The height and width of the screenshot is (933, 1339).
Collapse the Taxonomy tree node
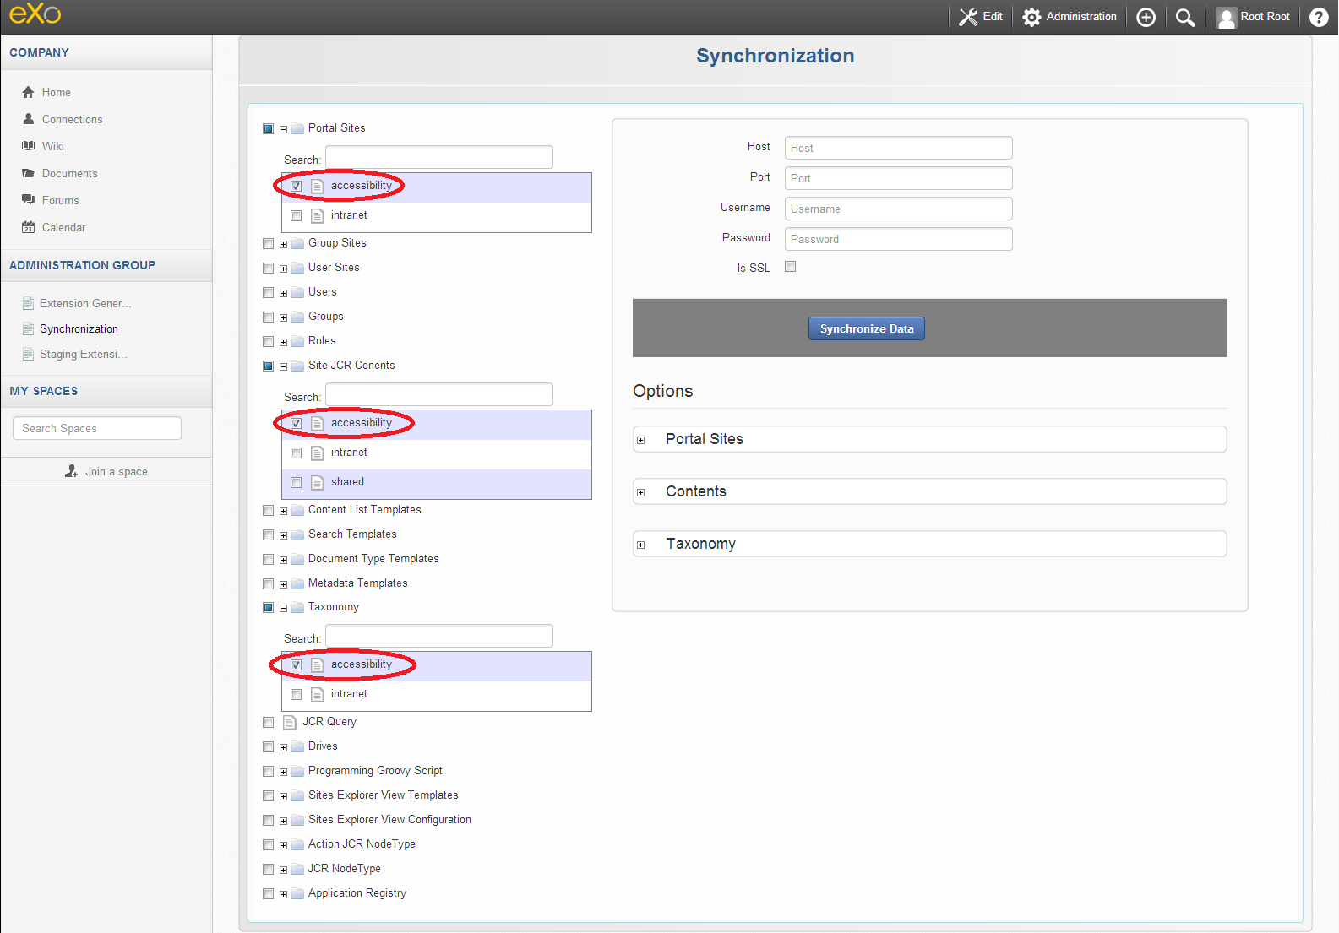(284, 608)
